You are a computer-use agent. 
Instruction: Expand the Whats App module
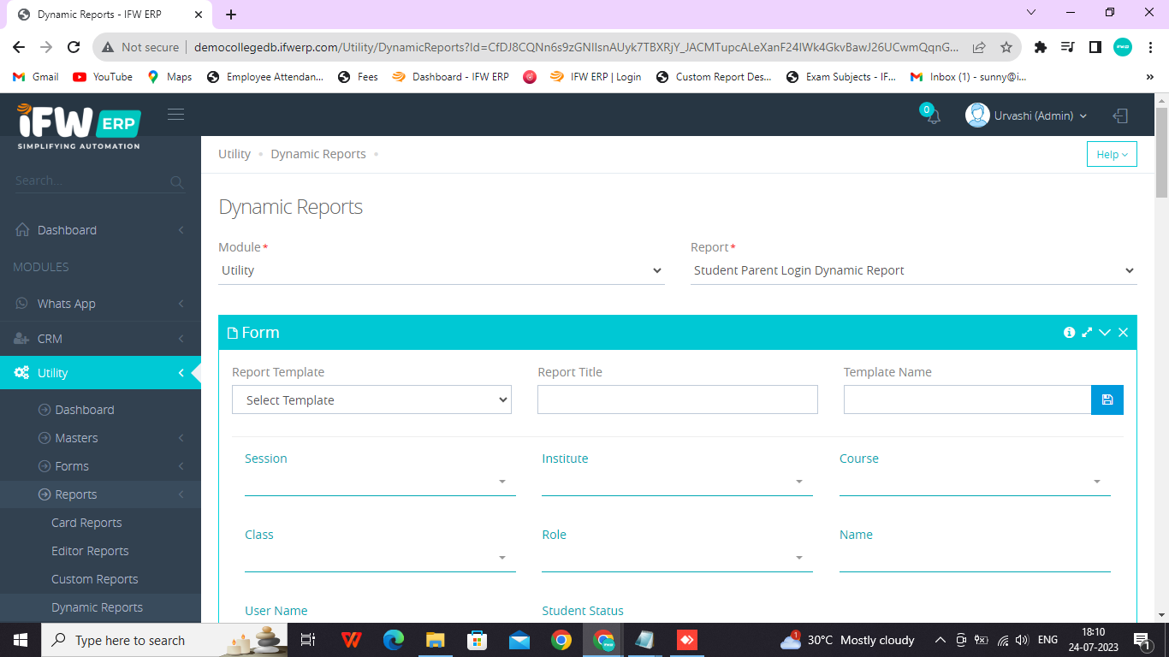(x=100, y=304)
